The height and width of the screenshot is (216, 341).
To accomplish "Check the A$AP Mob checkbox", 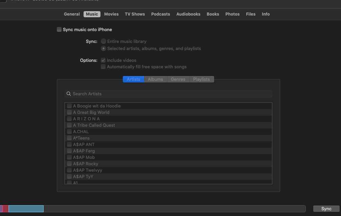I will coord(69,157).
